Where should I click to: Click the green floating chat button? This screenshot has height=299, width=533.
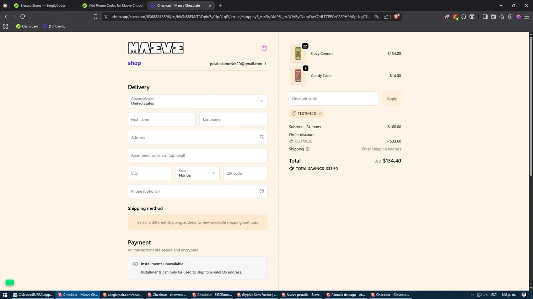10,282
